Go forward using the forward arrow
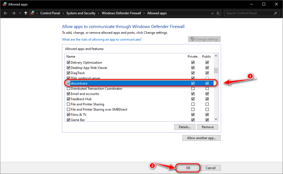Screen dimensions: 283x174 pyautogui.click(x=14, y=13)
